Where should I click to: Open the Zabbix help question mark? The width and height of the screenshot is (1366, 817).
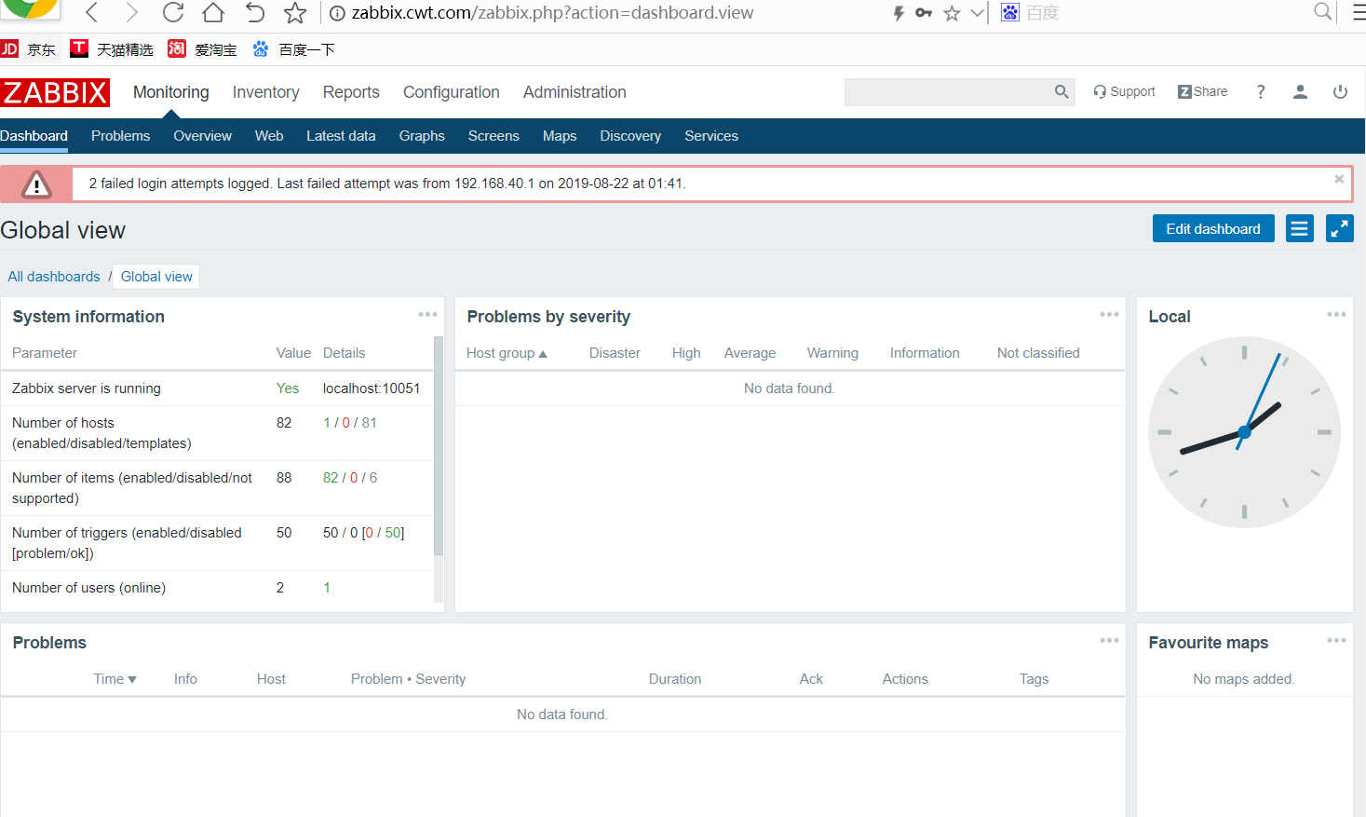(x=1261, y=91)
